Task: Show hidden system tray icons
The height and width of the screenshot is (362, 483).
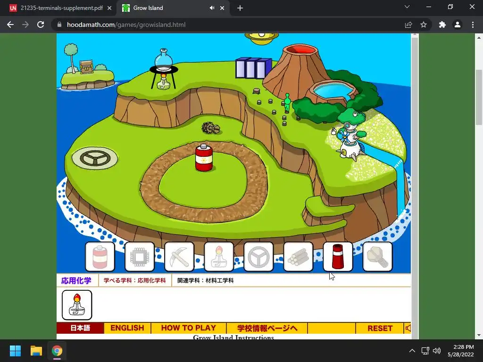Action: (412, 351)
